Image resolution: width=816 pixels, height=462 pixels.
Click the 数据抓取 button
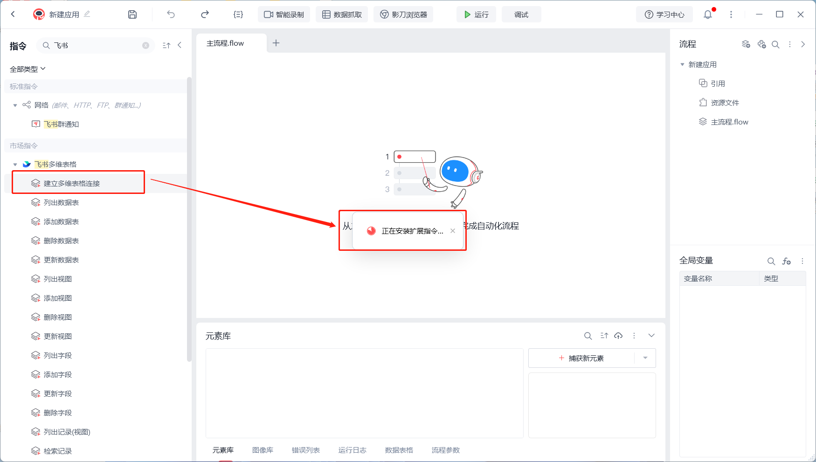[342, 14]
